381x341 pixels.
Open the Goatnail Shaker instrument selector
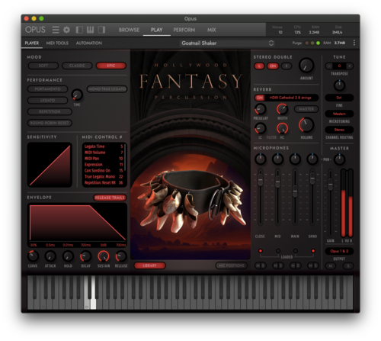[x=227, y=43]
